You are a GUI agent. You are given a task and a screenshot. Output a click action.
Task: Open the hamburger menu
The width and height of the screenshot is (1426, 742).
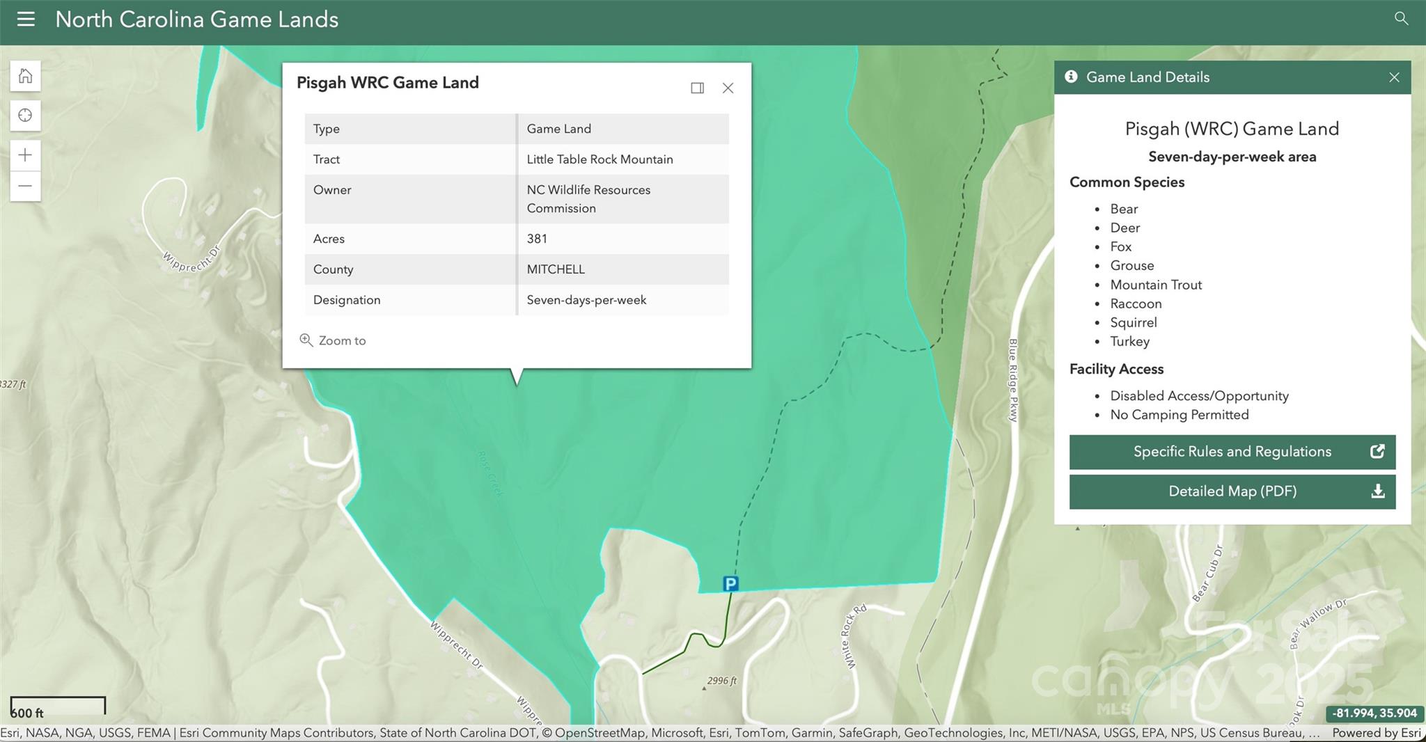(26, 19)
